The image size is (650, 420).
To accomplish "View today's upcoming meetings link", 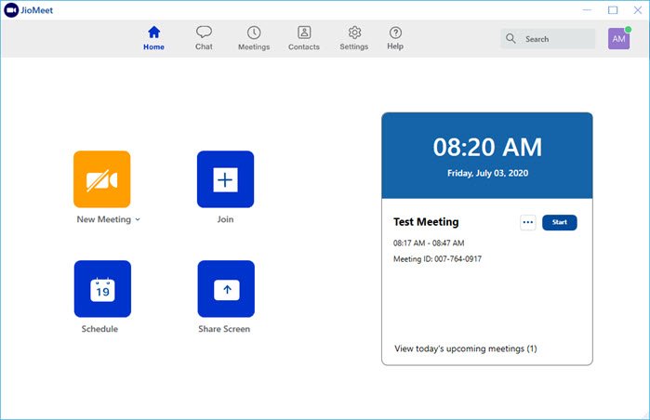I will click(x=466, y=348).
